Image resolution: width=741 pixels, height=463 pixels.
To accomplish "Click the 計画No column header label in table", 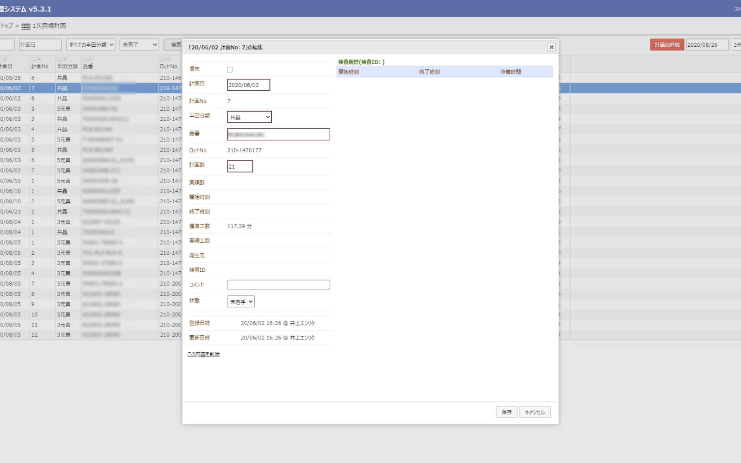I will click(40, 66).
